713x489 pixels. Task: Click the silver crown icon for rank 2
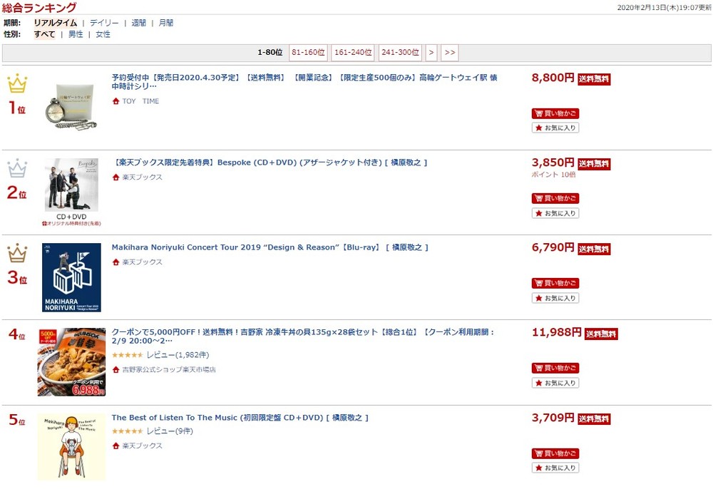coord(17,169)
